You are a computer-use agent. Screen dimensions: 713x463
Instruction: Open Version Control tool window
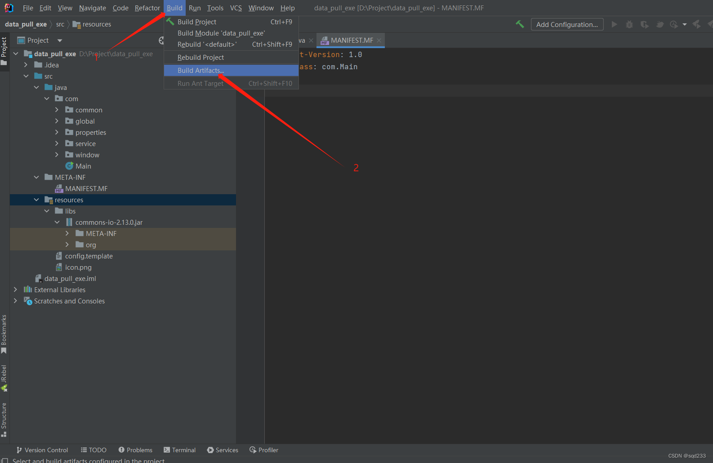(42, 450)
